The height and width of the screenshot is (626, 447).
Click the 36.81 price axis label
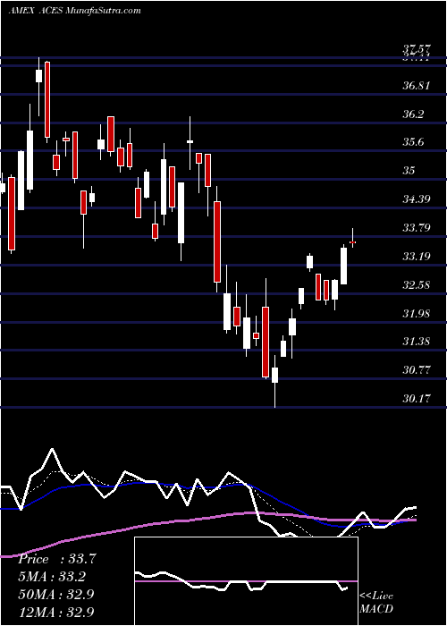(417, 86)
